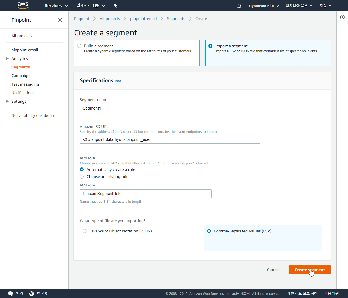Go to All projects in sidebar
Screen dimensions: 348x298
(22, 36)
